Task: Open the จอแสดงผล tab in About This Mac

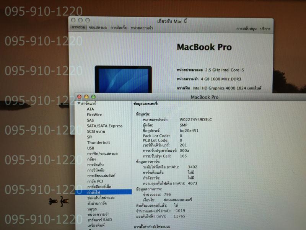Action: (x=98, y=28)
